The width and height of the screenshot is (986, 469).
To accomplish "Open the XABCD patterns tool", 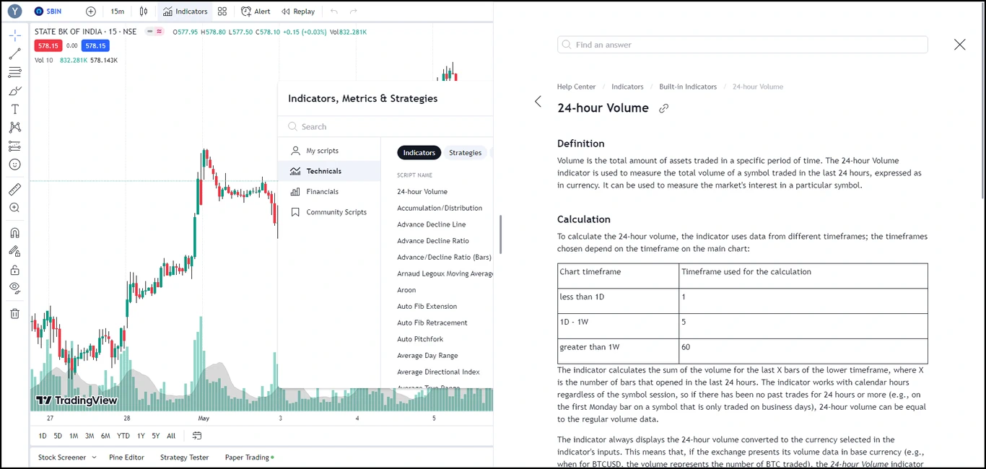I will [15, 128].
